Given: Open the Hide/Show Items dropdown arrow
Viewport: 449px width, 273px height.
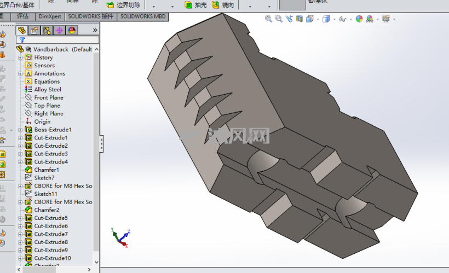Looking at the screenshot, I should click(x=351, y=20).
